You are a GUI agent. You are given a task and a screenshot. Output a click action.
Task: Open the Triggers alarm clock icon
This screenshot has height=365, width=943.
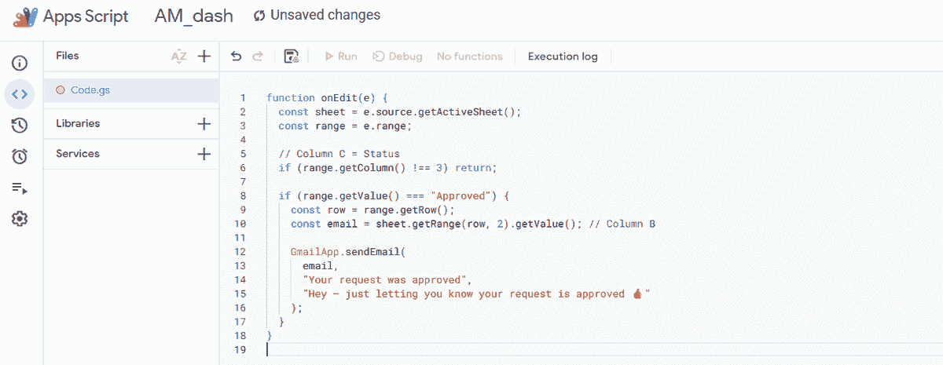point(20,156)
